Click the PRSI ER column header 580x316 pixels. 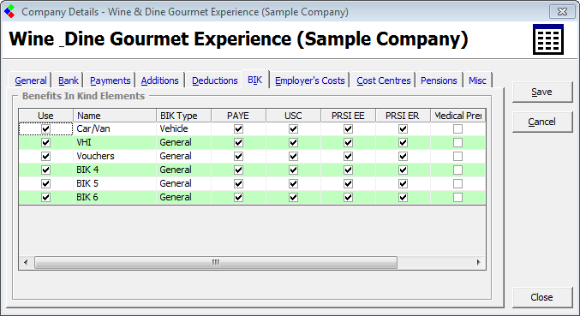click(x=403, y=116)
